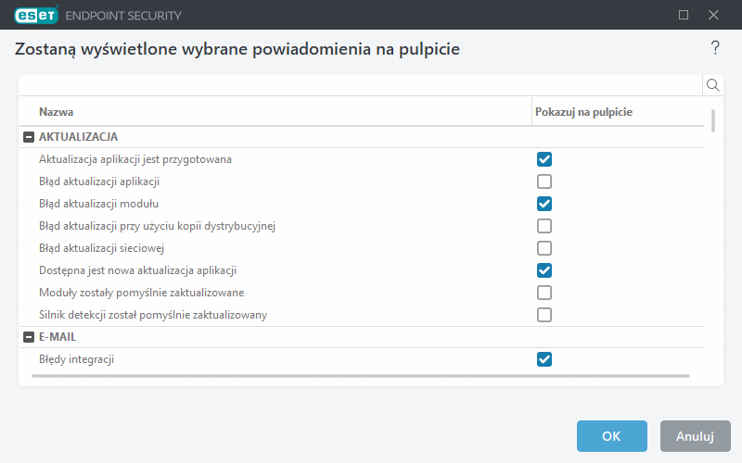
Task: Check 'Błąd aktualizacji sieciowej' checkbox
Action: tap(544, 248)
